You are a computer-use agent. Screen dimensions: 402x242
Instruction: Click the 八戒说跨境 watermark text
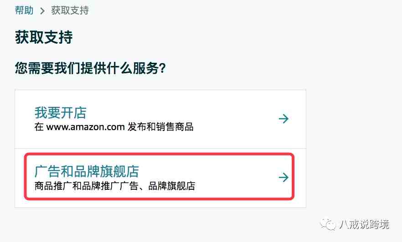364,224
